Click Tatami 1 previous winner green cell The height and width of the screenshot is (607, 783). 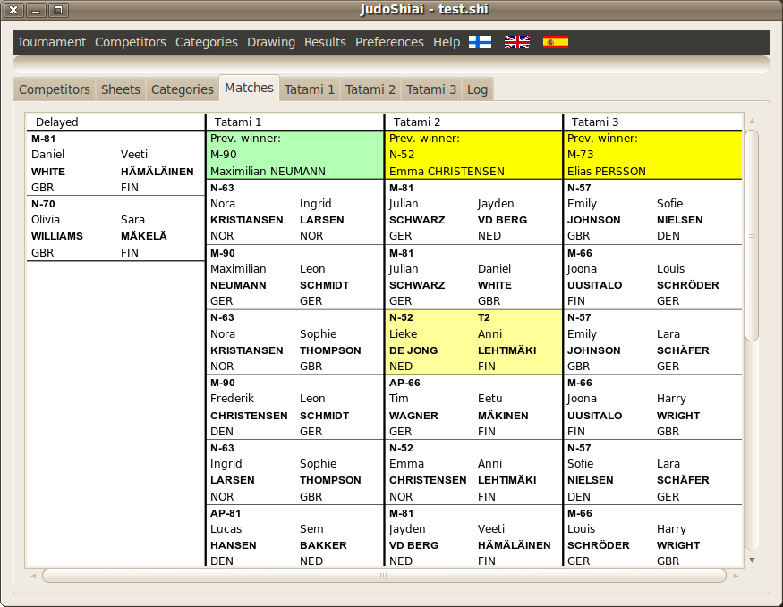294,155
